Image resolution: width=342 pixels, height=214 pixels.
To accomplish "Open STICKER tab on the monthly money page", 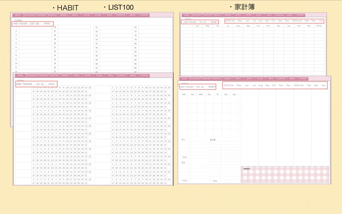I will pyautogui.click(x=303, y=79).
